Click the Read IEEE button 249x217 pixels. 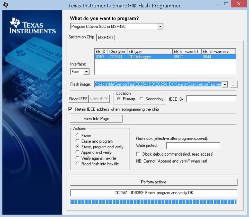78,99
